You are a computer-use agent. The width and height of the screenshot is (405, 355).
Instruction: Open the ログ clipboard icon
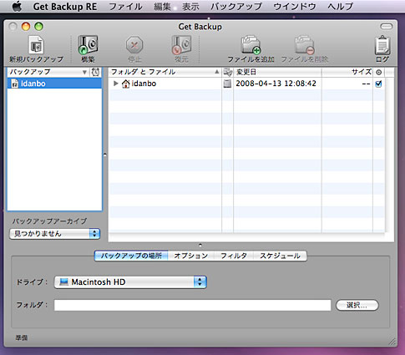[382, 45]
